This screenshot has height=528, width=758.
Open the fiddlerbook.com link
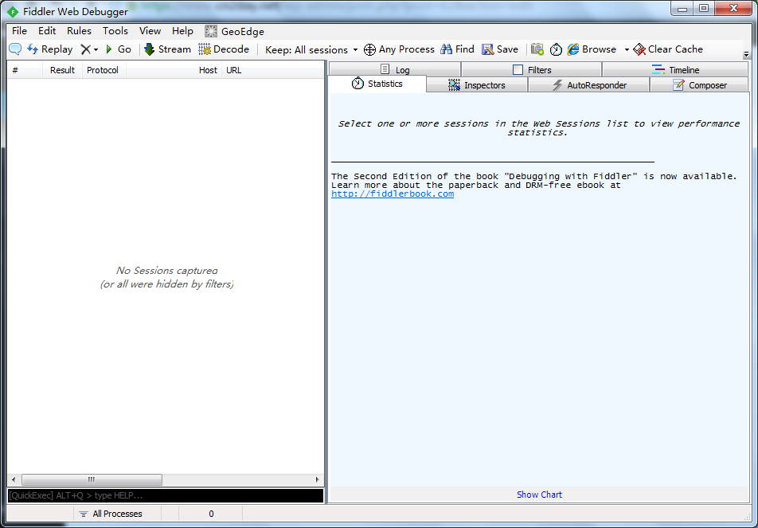tap(393, 194)
